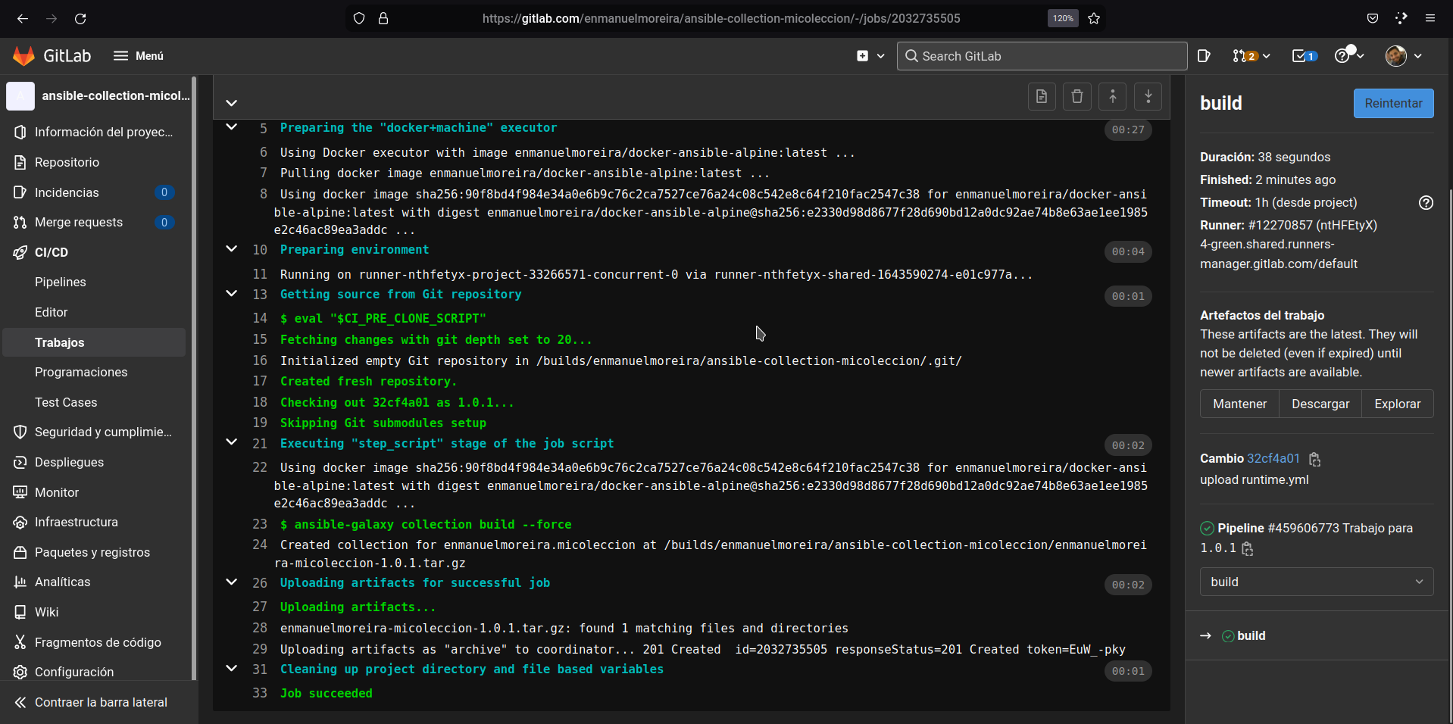The width and height of the screenshot is (1453, 724).
Task: Collapse the Getting source from Git repository section
Action: pos(232,294)
